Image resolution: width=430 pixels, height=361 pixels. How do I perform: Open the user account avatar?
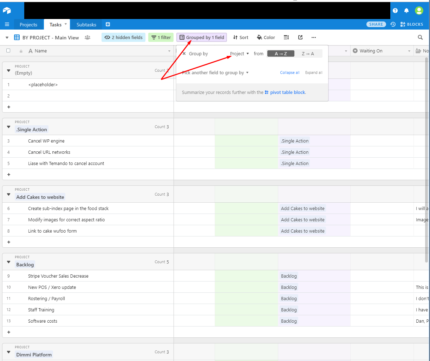coord(419,11)
